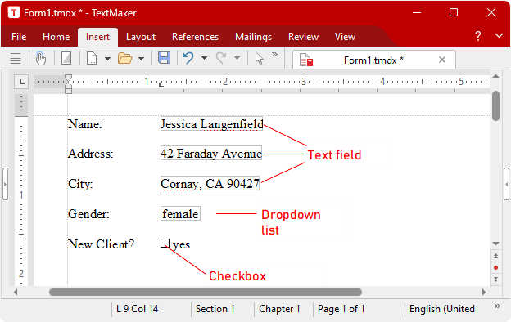Expand the right sidebar panel handle
511x322 pixels.
506,184
